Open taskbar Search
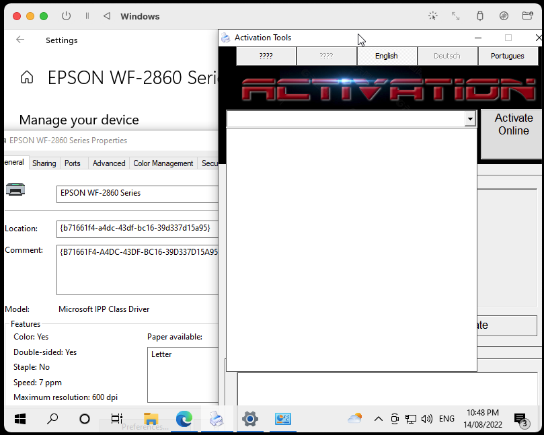 [52, 419]
